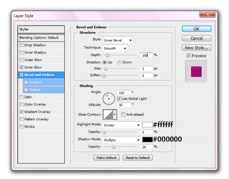Open the Style dropdown showing Inner Bevel
Image resolution: width=229 pixels, height=179 pixels.
point(118,40)
